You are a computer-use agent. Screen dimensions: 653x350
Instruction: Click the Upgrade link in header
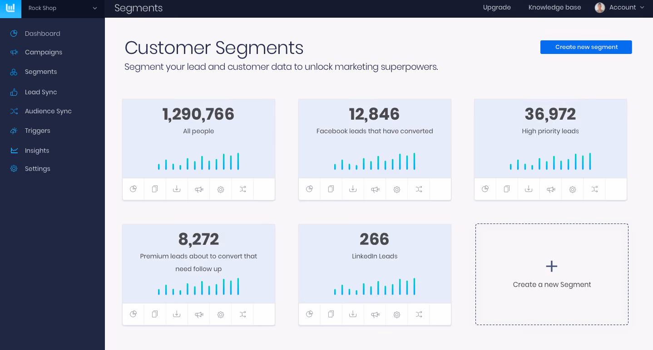(497, 7)
